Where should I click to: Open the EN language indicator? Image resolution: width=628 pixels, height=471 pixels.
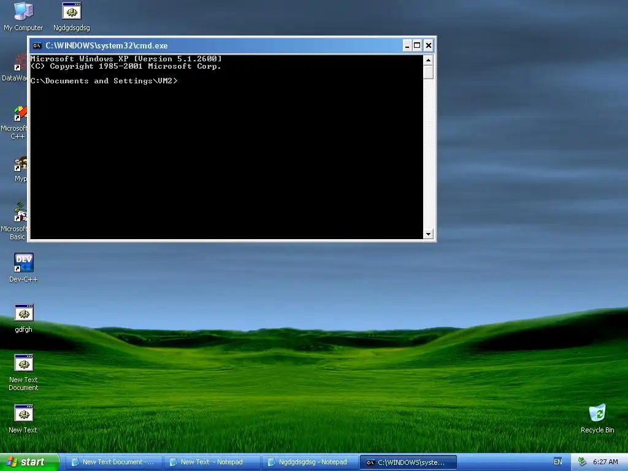point(557,462)
